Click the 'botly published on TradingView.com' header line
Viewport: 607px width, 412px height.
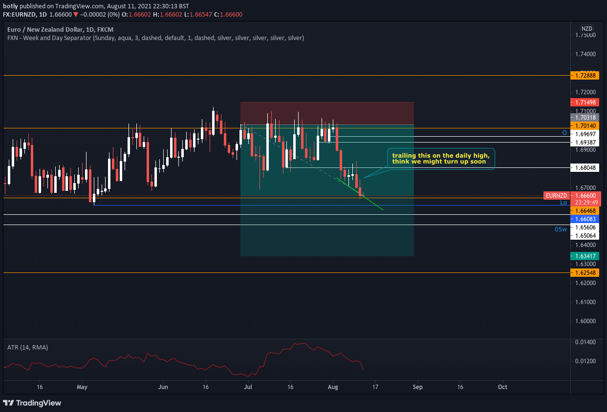[x=96, y=6]
